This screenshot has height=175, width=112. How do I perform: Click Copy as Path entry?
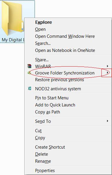pos(48,112)
